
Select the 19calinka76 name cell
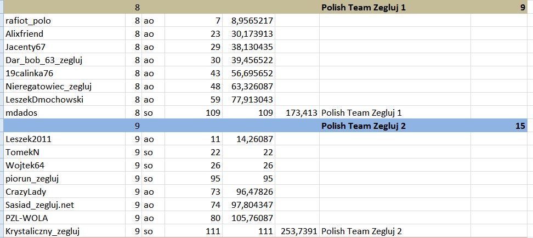coord(64,73)
